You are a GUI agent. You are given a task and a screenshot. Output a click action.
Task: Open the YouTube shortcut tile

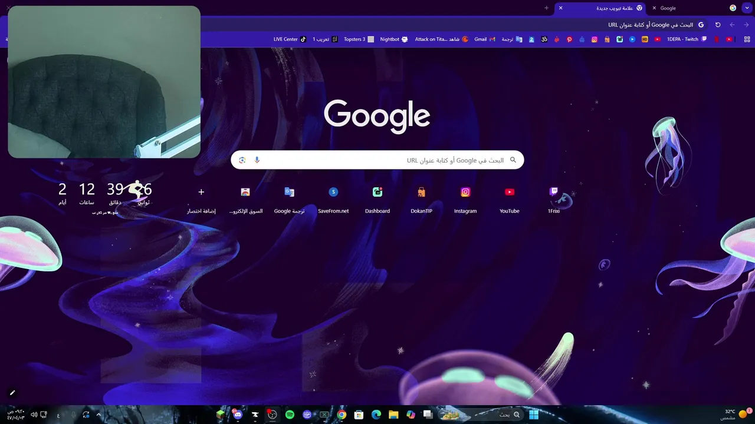tap(510, 199)
